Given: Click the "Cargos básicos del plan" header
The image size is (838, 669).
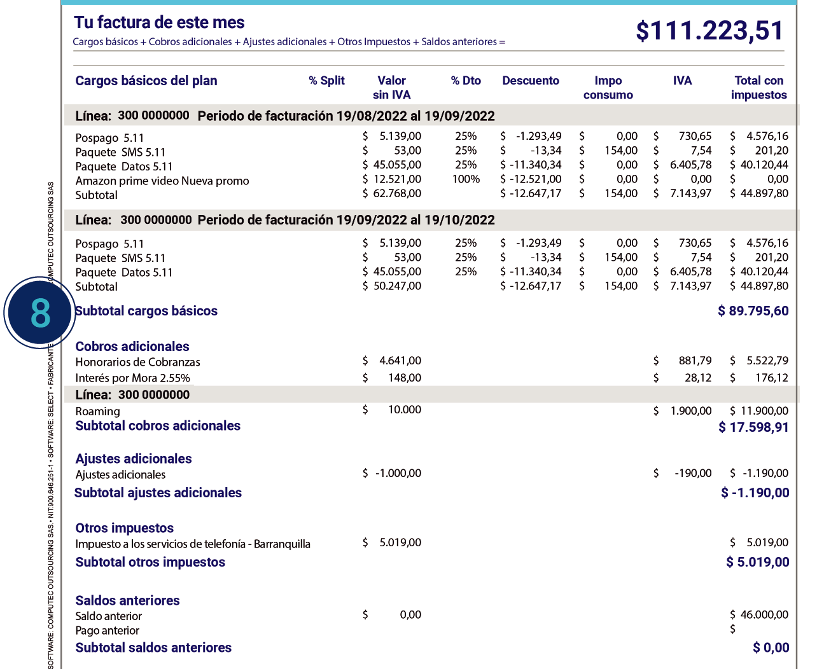Looking at the screenshot, I should [x=146, y=81].
